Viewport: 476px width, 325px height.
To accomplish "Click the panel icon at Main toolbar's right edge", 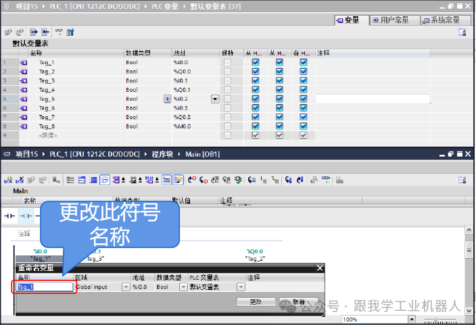I will 462,180.
